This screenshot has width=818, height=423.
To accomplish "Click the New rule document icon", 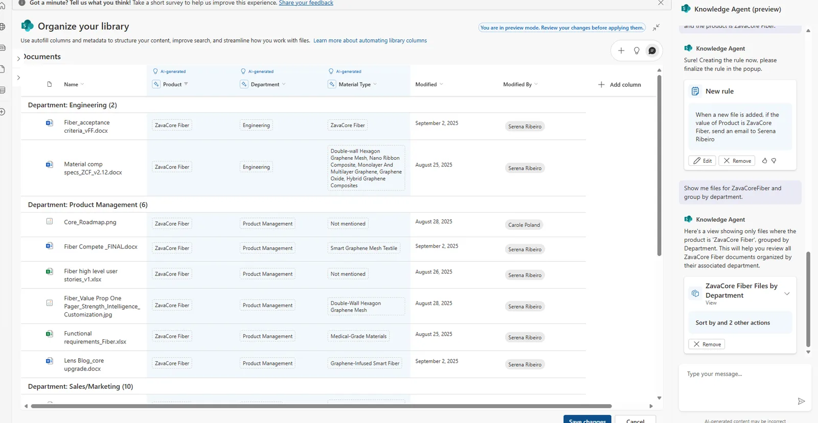I will click(695, 91).
